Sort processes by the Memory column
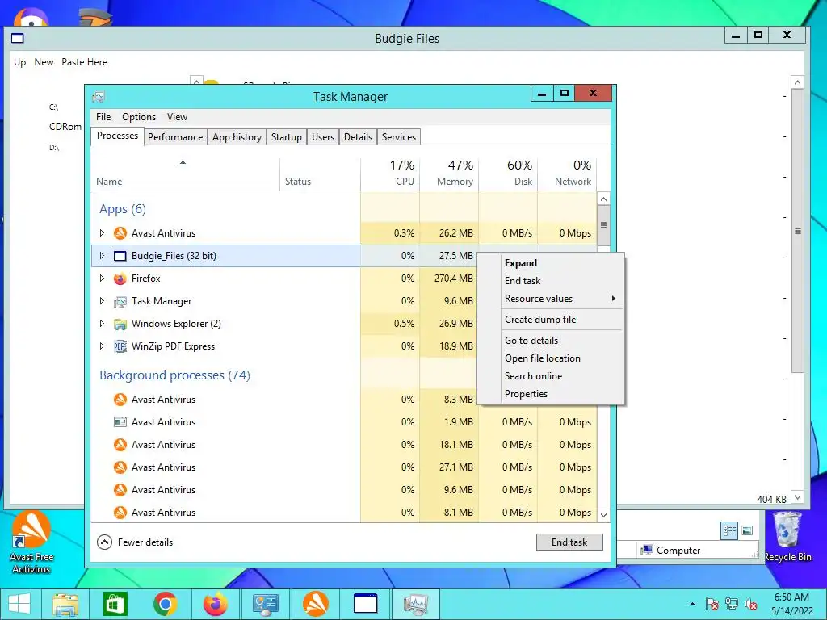 point(449,174)
